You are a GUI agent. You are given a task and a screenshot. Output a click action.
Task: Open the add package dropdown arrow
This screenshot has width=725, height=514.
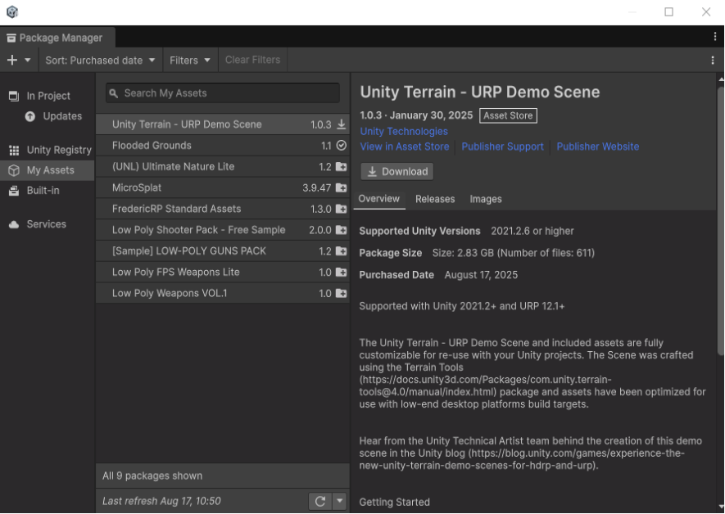pyautogui.click(x=28, y=60)
